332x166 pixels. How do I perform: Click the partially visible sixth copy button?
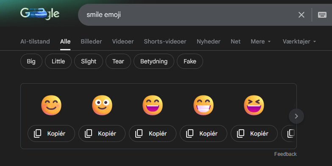pos(289,133)
